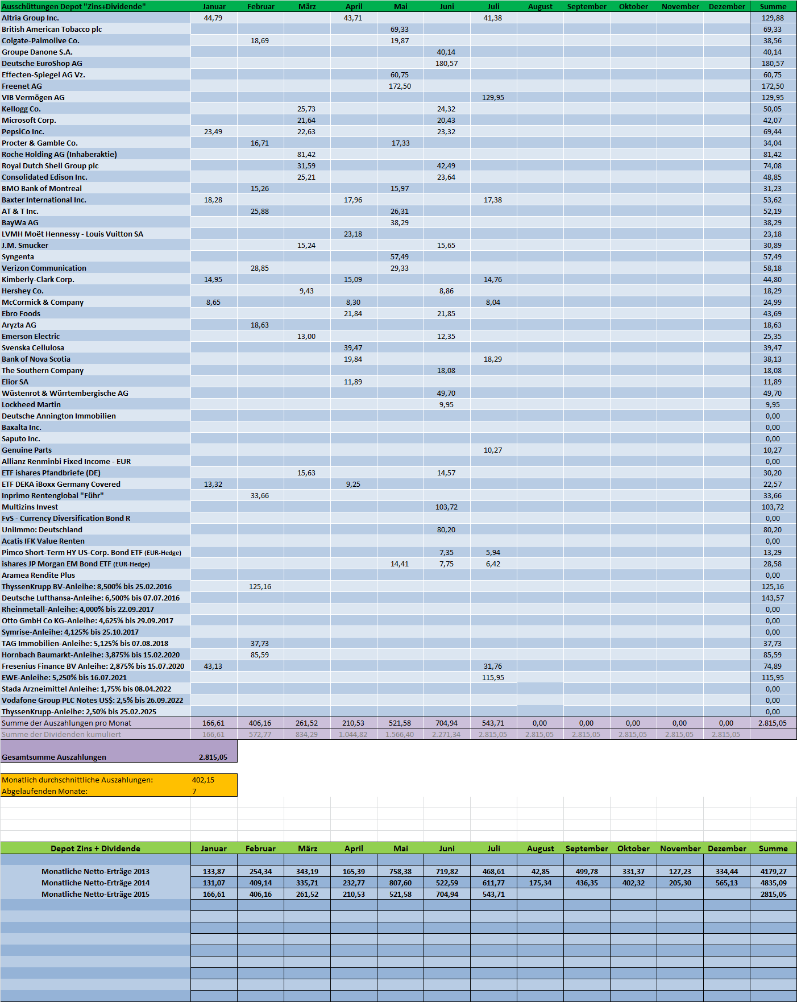Select the "Monatlich durchschnittliche Auszahlungen:" label
This screenshot has height=1002, width=797.
[x=77, y=780]
